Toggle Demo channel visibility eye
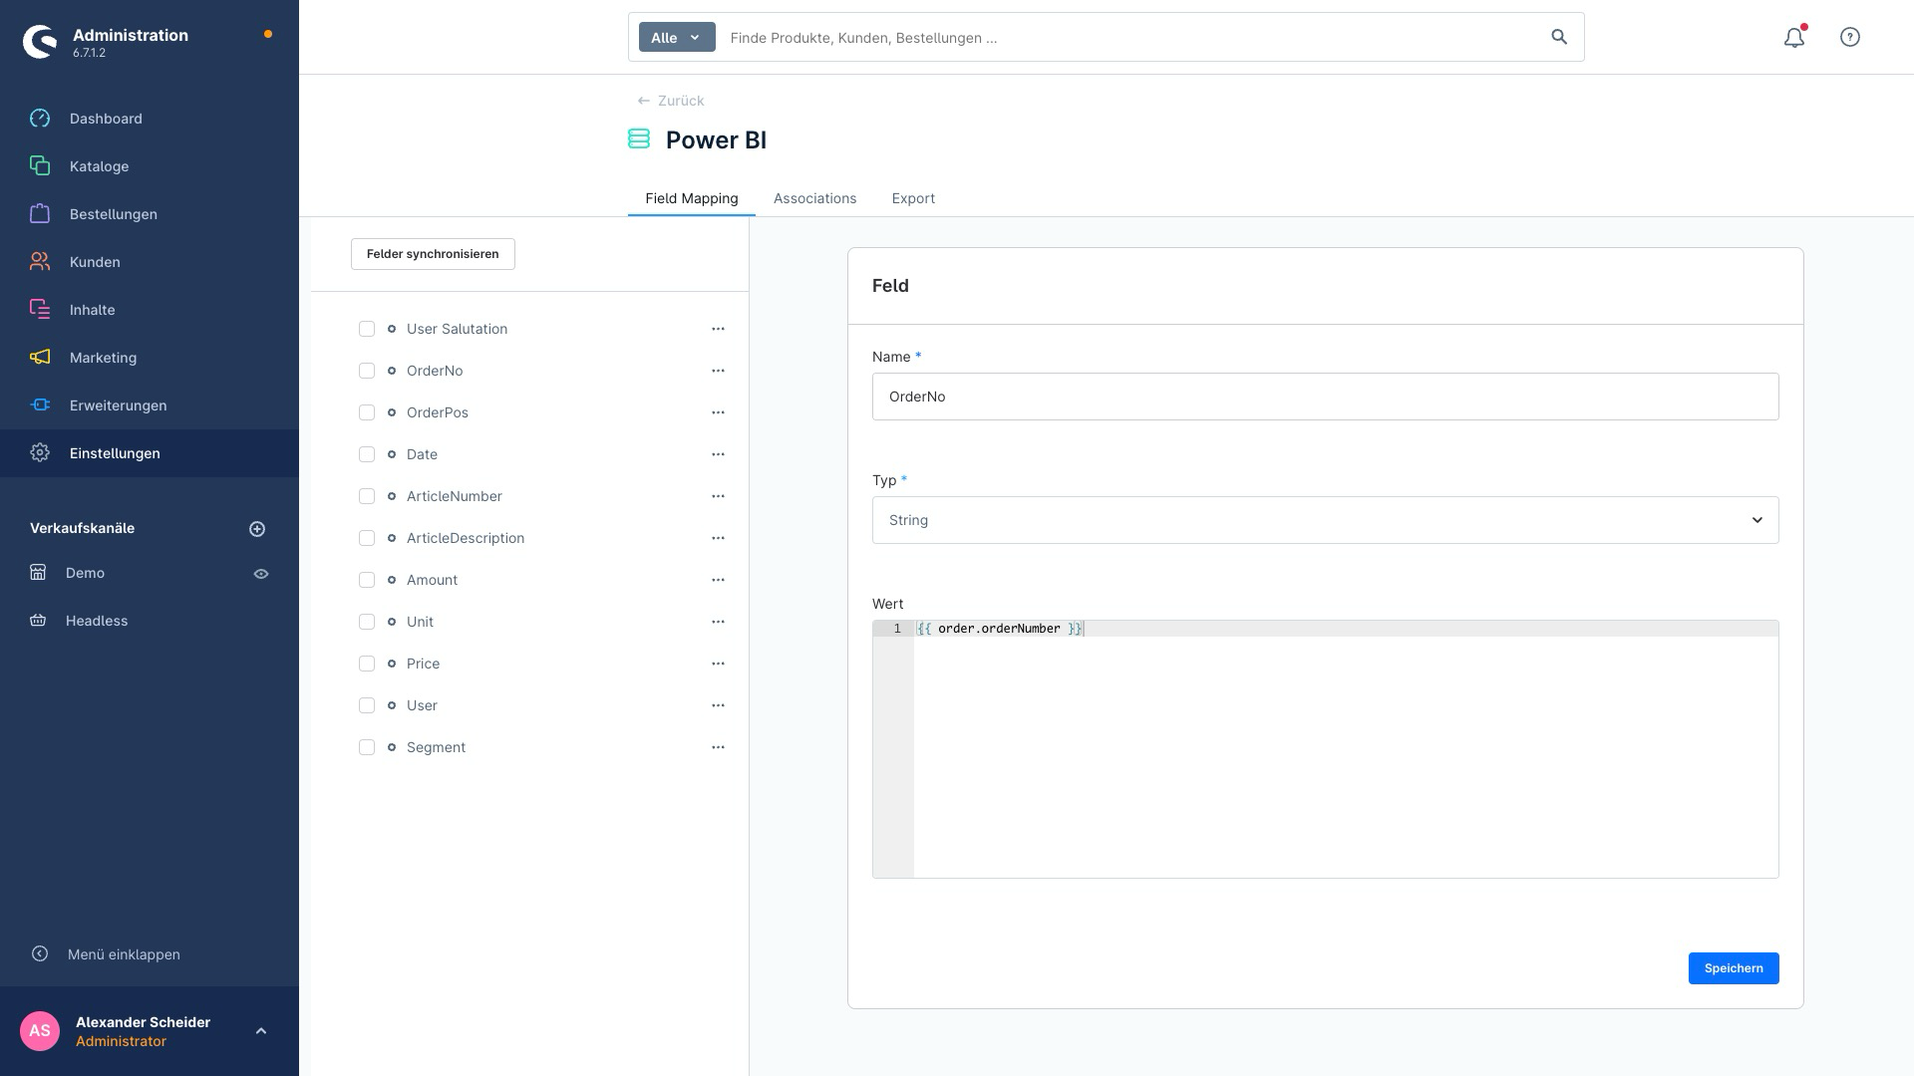This screenshot has height=1076, width=1914. (x=261, y=574)
